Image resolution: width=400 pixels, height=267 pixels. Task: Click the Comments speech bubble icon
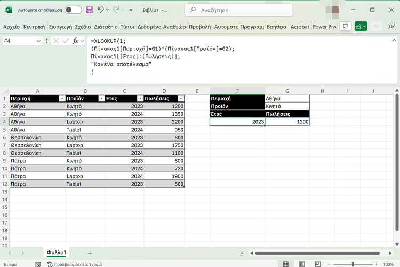click(345, 26)
